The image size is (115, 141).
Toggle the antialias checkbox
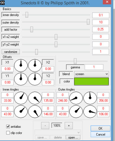click(8, 127)
